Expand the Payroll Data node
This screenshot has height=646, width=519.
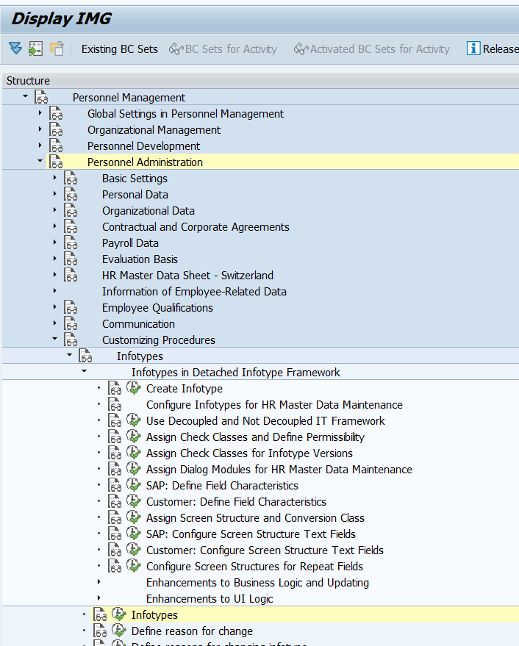(55, 243)
